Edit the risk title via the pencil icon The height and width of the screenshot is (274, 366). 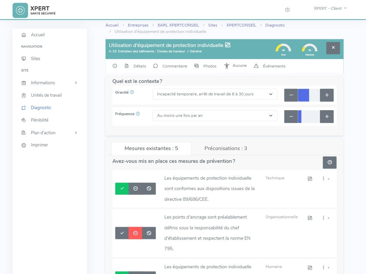tap(228, 45)
